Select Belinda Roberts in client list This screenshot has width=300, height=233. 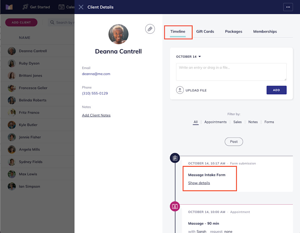coord(37,100)
